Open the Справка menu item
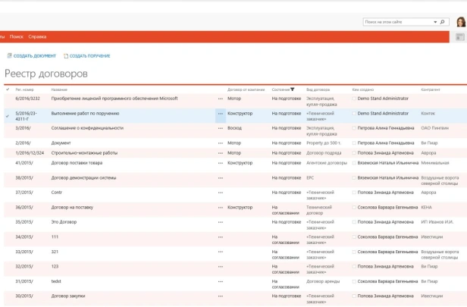The width and height of the screenshot is (467, 307). click(x=37, y=36)
